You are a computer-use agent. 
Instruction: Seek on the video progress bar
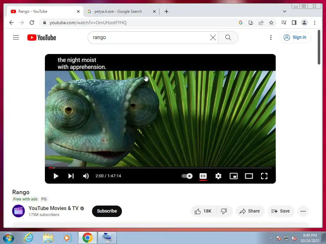160,168
